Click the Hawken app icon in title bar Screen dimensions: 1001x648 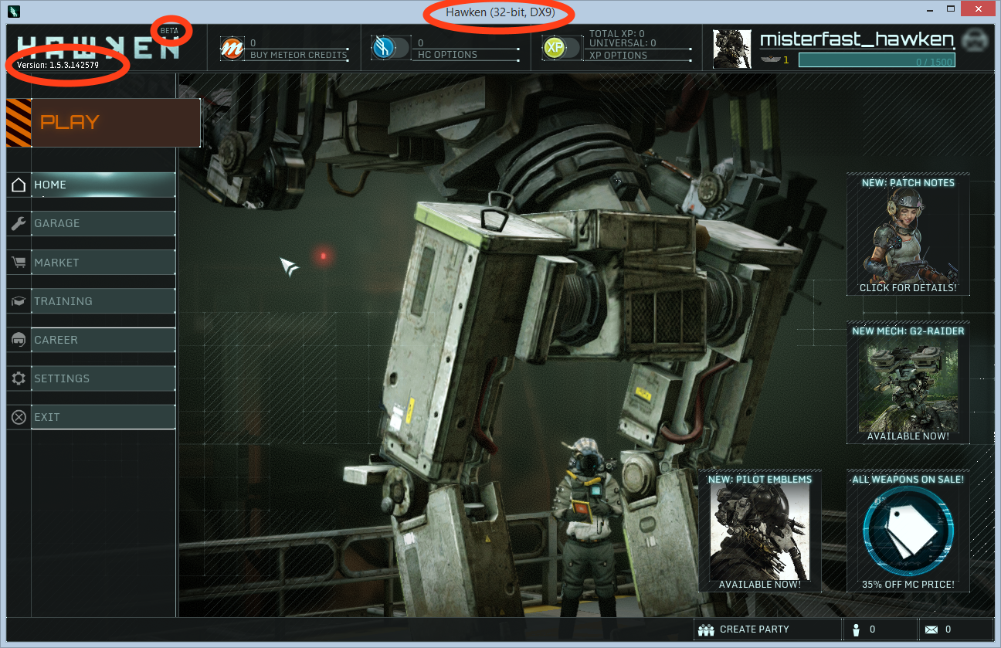pos(13,12)
